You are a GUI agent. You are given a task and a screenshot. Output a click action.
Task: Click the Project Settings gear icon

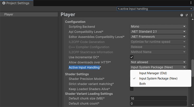[x=4, y=3]
